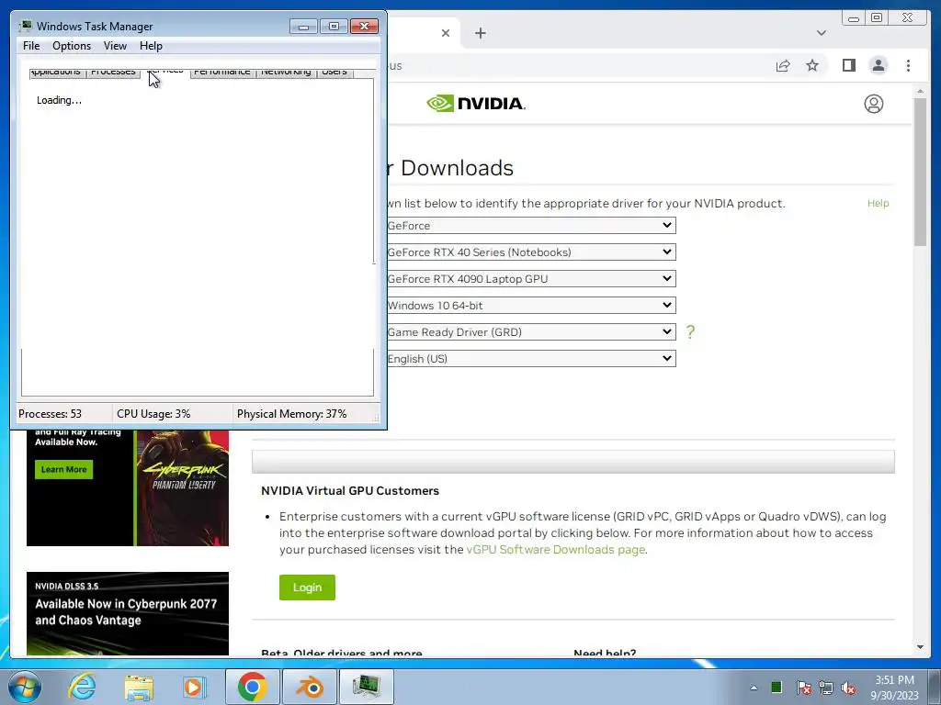Open Chrome tab search chevron
This screenshot has width=941, height=705.
[x=822, y=33]
